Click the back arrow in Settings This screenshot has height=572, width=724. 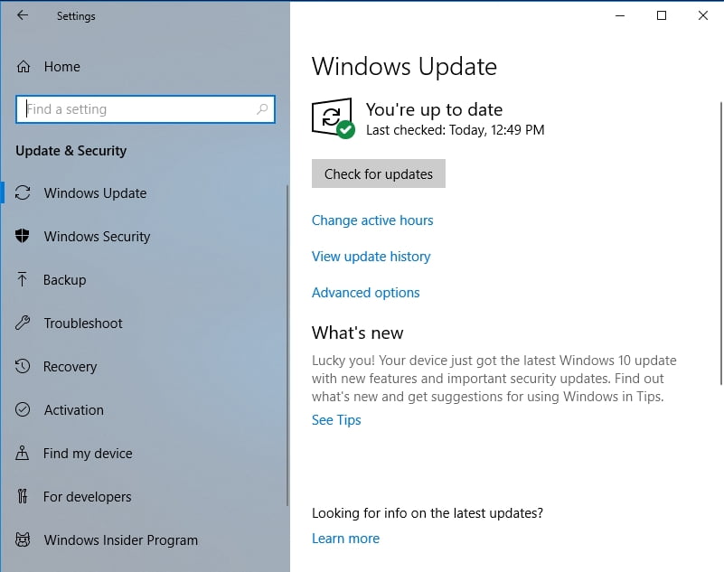23,15
